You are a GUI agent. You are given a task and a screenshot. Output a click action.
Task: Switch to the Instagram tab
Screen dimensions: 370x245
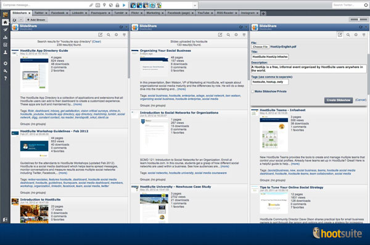tap(247, 13)
